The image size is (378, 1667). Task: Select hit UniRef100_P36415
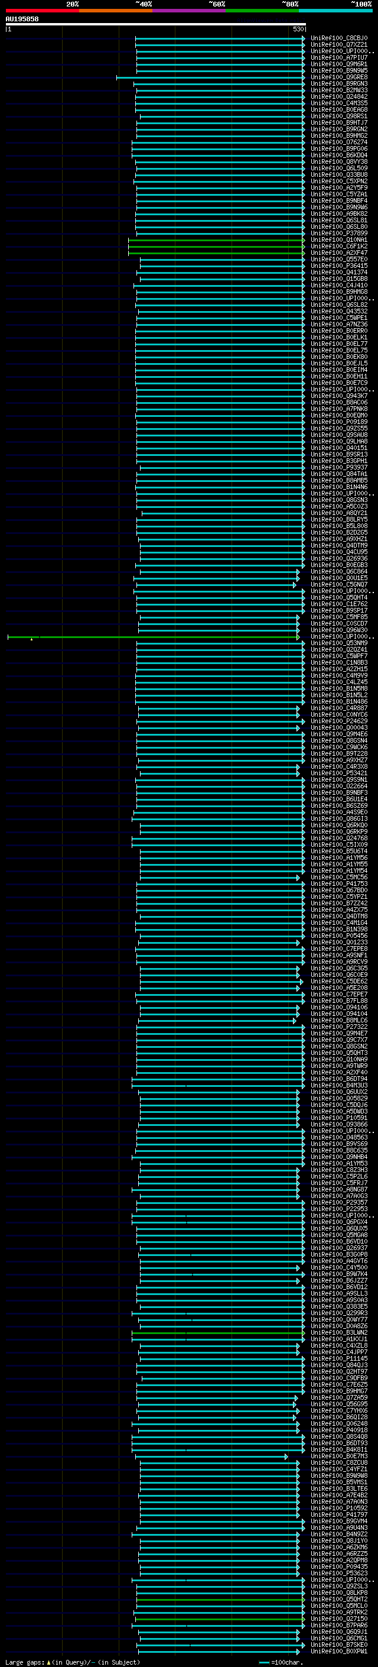[x=339, y=266]
